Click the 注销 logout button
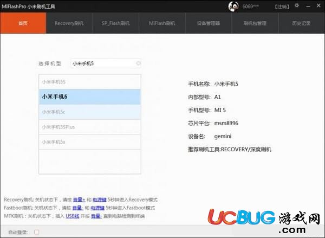The image size is (325, 238). [x=282, y=7]
